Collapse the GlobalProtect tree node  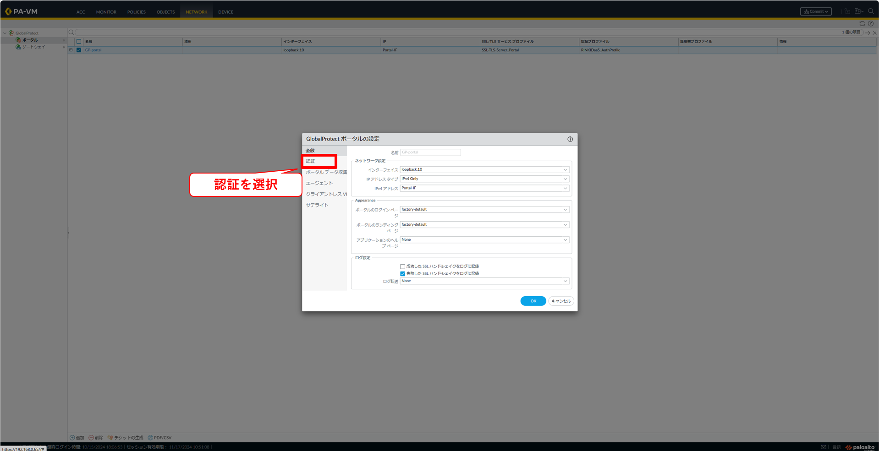tap(5, 33)
